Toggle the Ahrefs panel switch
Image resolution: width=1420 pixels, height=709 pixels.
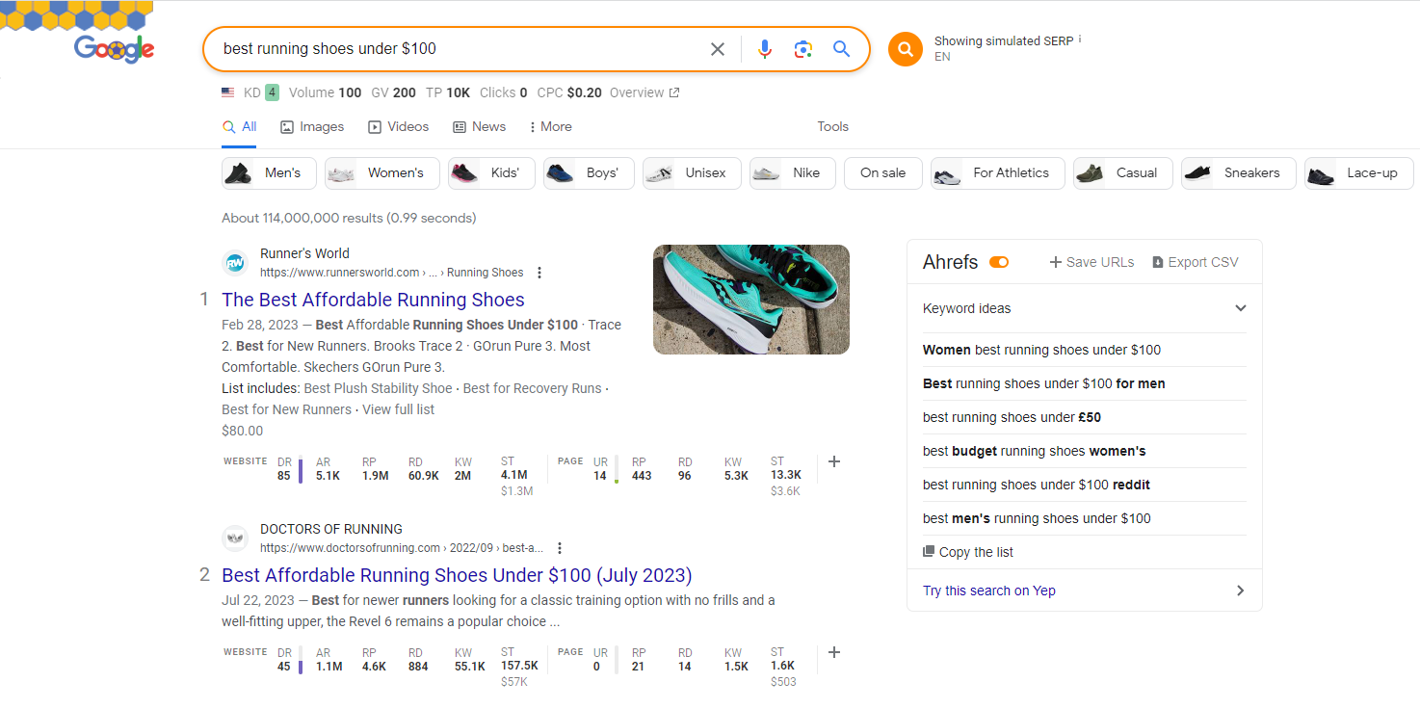[x=999, y=262]
